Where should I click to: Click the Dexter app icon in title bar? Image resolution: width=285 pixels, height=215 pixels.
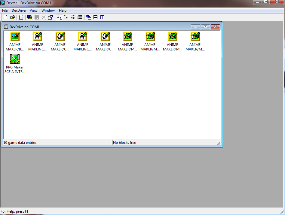pos(2,3)
